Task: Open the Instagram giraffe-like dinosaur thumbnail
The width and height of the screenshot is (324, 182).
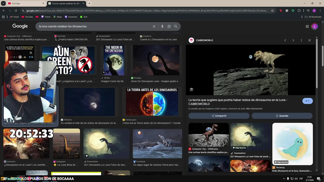Action: (x=66, y=144)
